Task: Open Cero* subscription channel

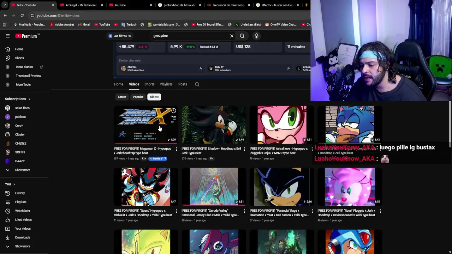Action: pyautogui.click(x=19, y=126)
